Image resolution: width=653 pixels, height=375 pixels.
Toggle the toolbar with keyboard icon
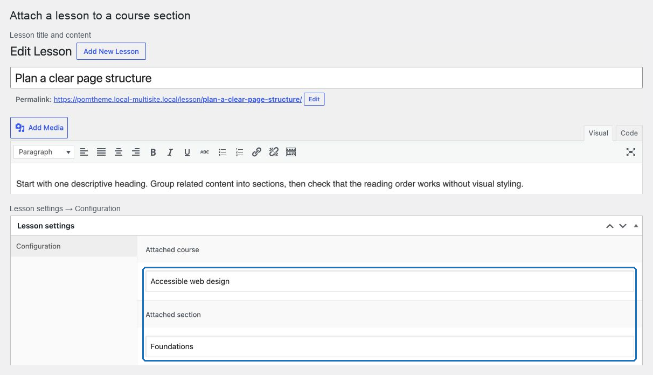tap(291, 152)
